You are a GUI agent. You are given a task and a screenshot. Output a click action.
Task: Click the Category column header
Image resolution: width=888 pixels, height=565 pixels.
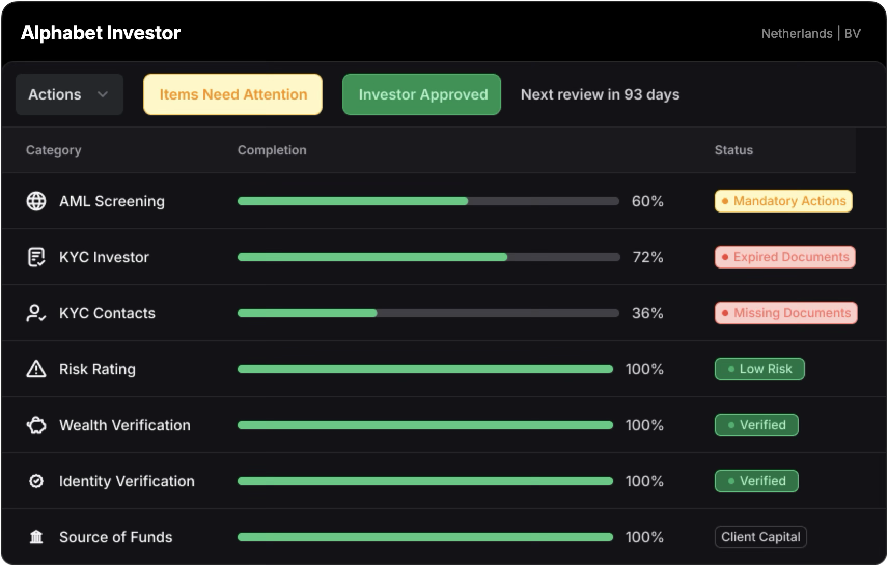pyautogui.click(x=53, y=150)
